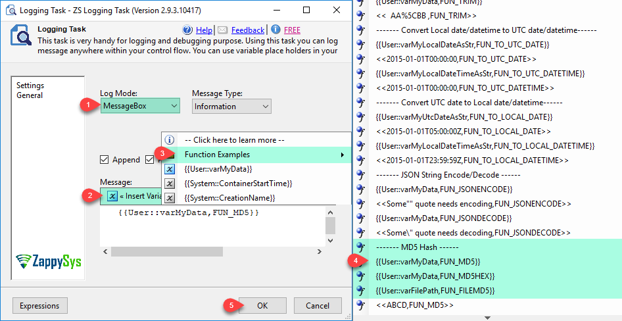Click function icon beside <<2015-01-01T05:00:00Z,FUN_TO_LOCAL_DATE>>
The image size is (622, 321).
click(360, 131)
